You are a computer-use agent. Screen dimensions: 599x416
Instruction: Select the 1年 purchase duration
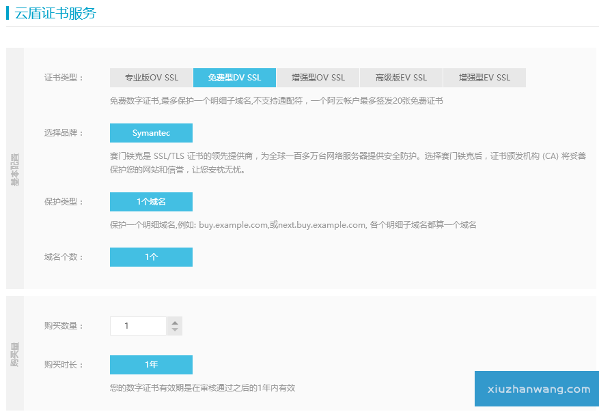pyautogui.click(x=151, y=365)
